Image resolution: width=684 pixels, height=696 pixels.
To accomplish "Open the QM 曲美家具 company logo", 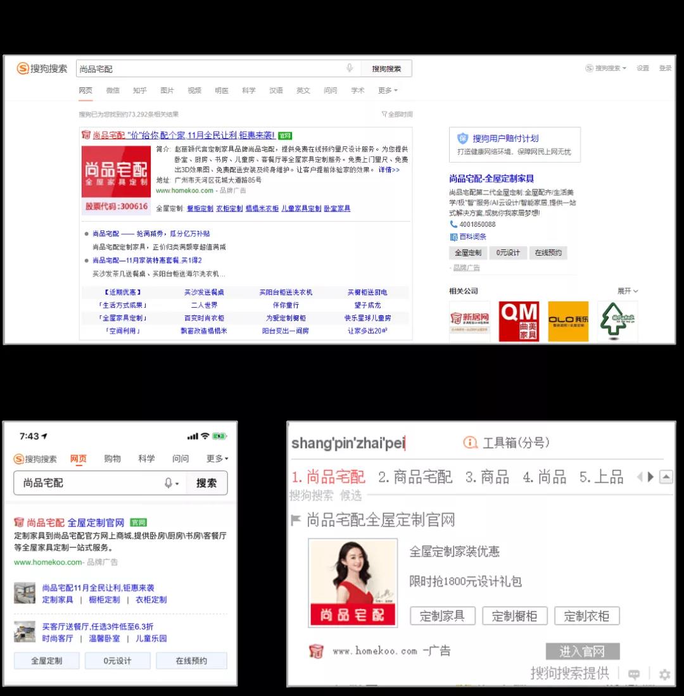I will [x=519, y=321].
